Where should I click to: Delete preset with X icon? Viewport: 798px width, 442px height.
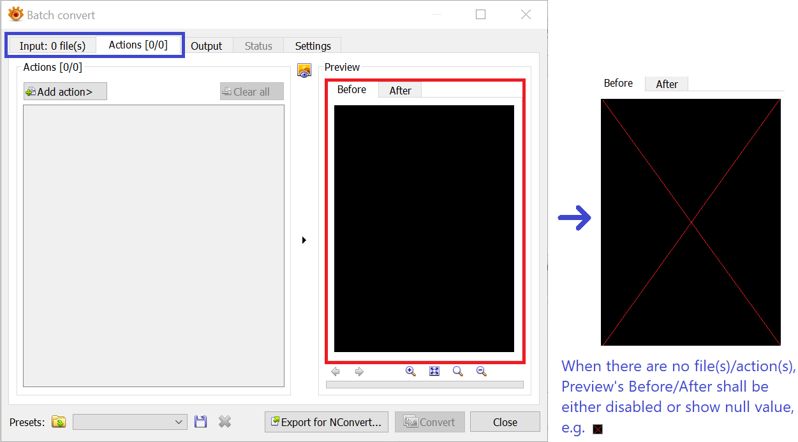coord(225,422)
